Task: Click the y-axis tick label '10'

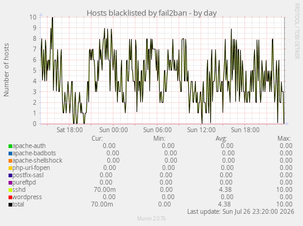Action: point(33,17)
